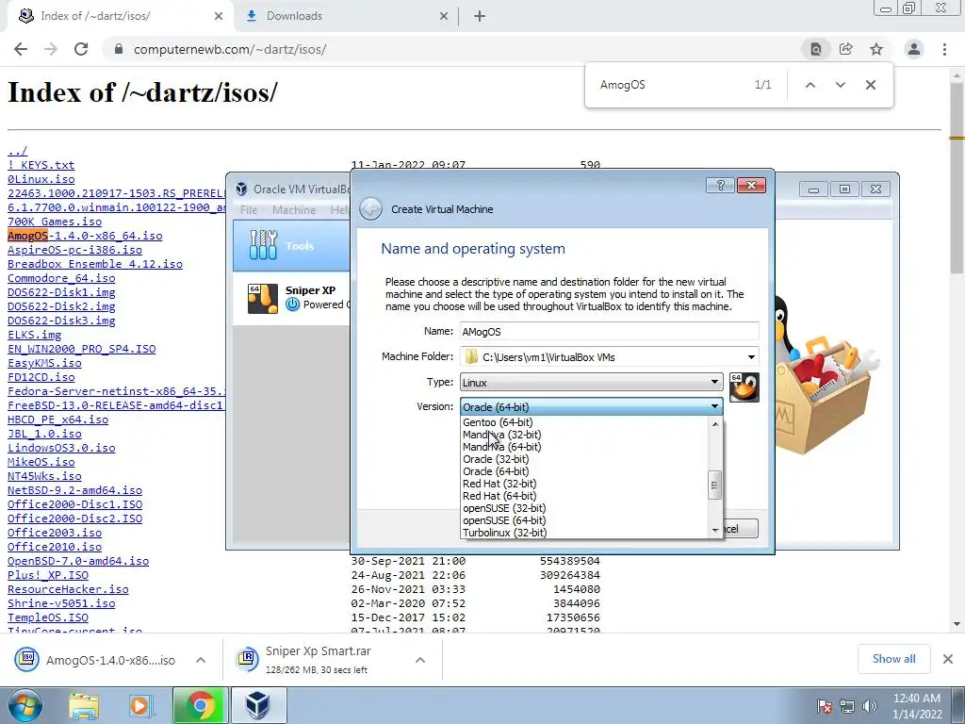Click the version list scrollbar thumb
The image size is (965, 724).
[x=714, y=485]
